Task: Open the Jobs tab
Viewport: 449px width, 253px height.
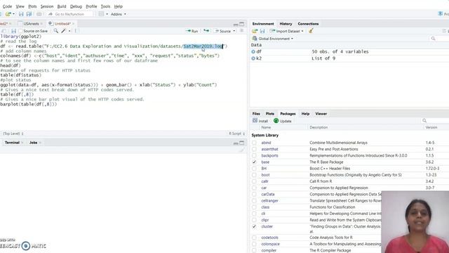Action: point(33,143)
